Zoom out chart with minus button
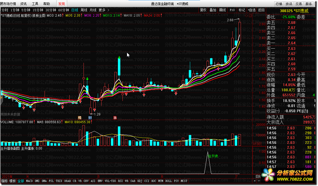Viewport: 318px width, 186px height. tap(259, 181)
